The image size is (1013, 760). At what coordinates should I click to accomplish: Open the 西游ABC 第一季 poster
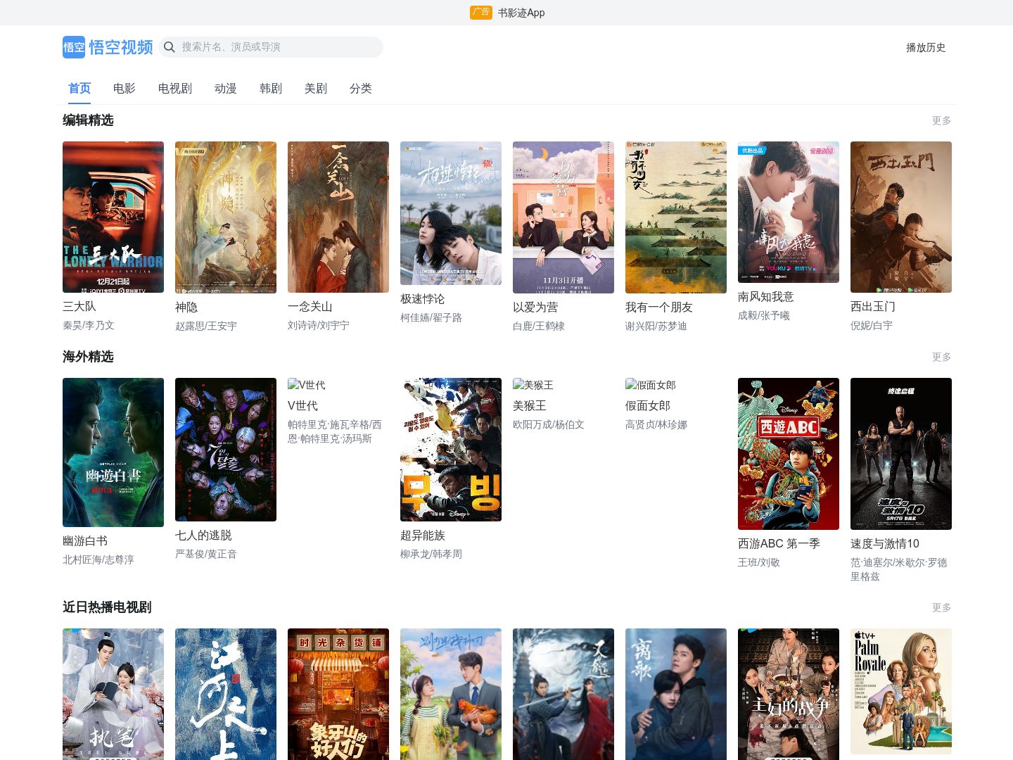pos(789,454)
